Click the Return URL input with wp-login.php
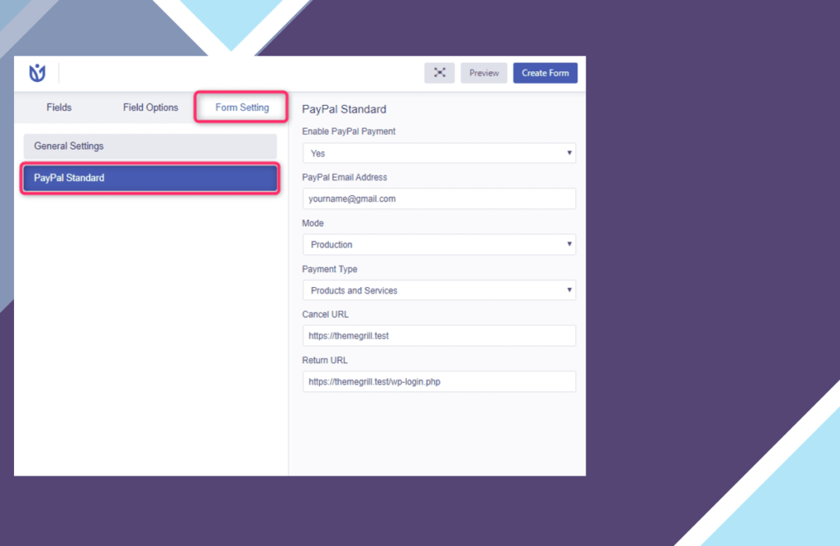The image size is (840, 546). coord(439,382)
